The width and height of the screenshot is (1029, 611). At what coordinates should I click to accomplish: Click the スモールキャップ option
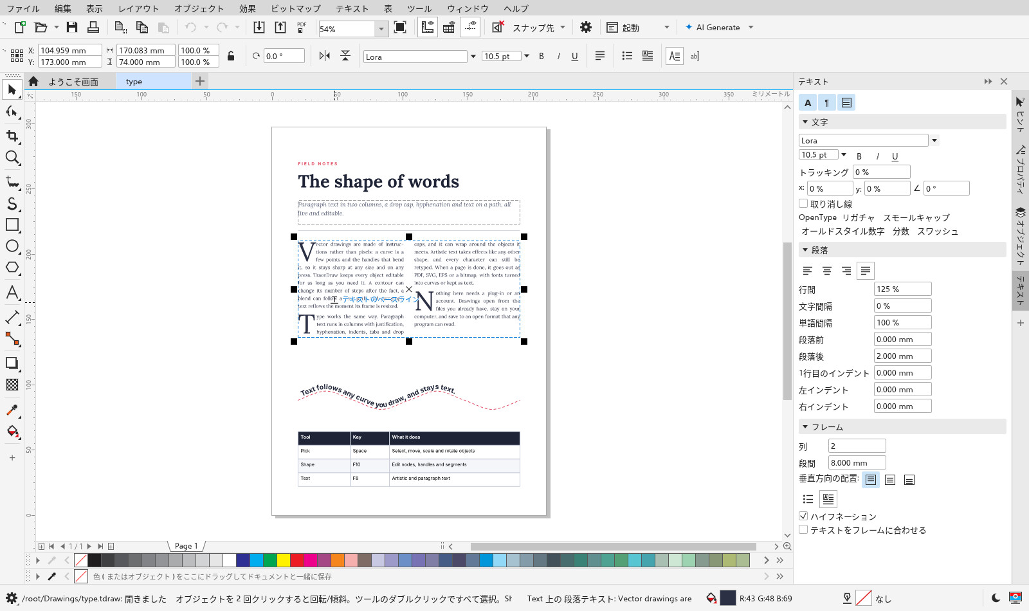click(916, 217)
